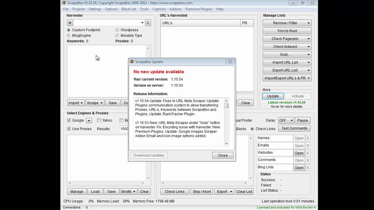Image resolution: width=374 pixels, height=210 pixels.
Task: Click Close in the update dialog
Action: click(x=223, y=155)
